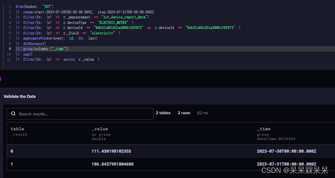The image size is (335, 178).
Task: Click the 2023-07-31T00:00:00.000Z time cell
Action: pyautogui.click(x=286, y=164)
